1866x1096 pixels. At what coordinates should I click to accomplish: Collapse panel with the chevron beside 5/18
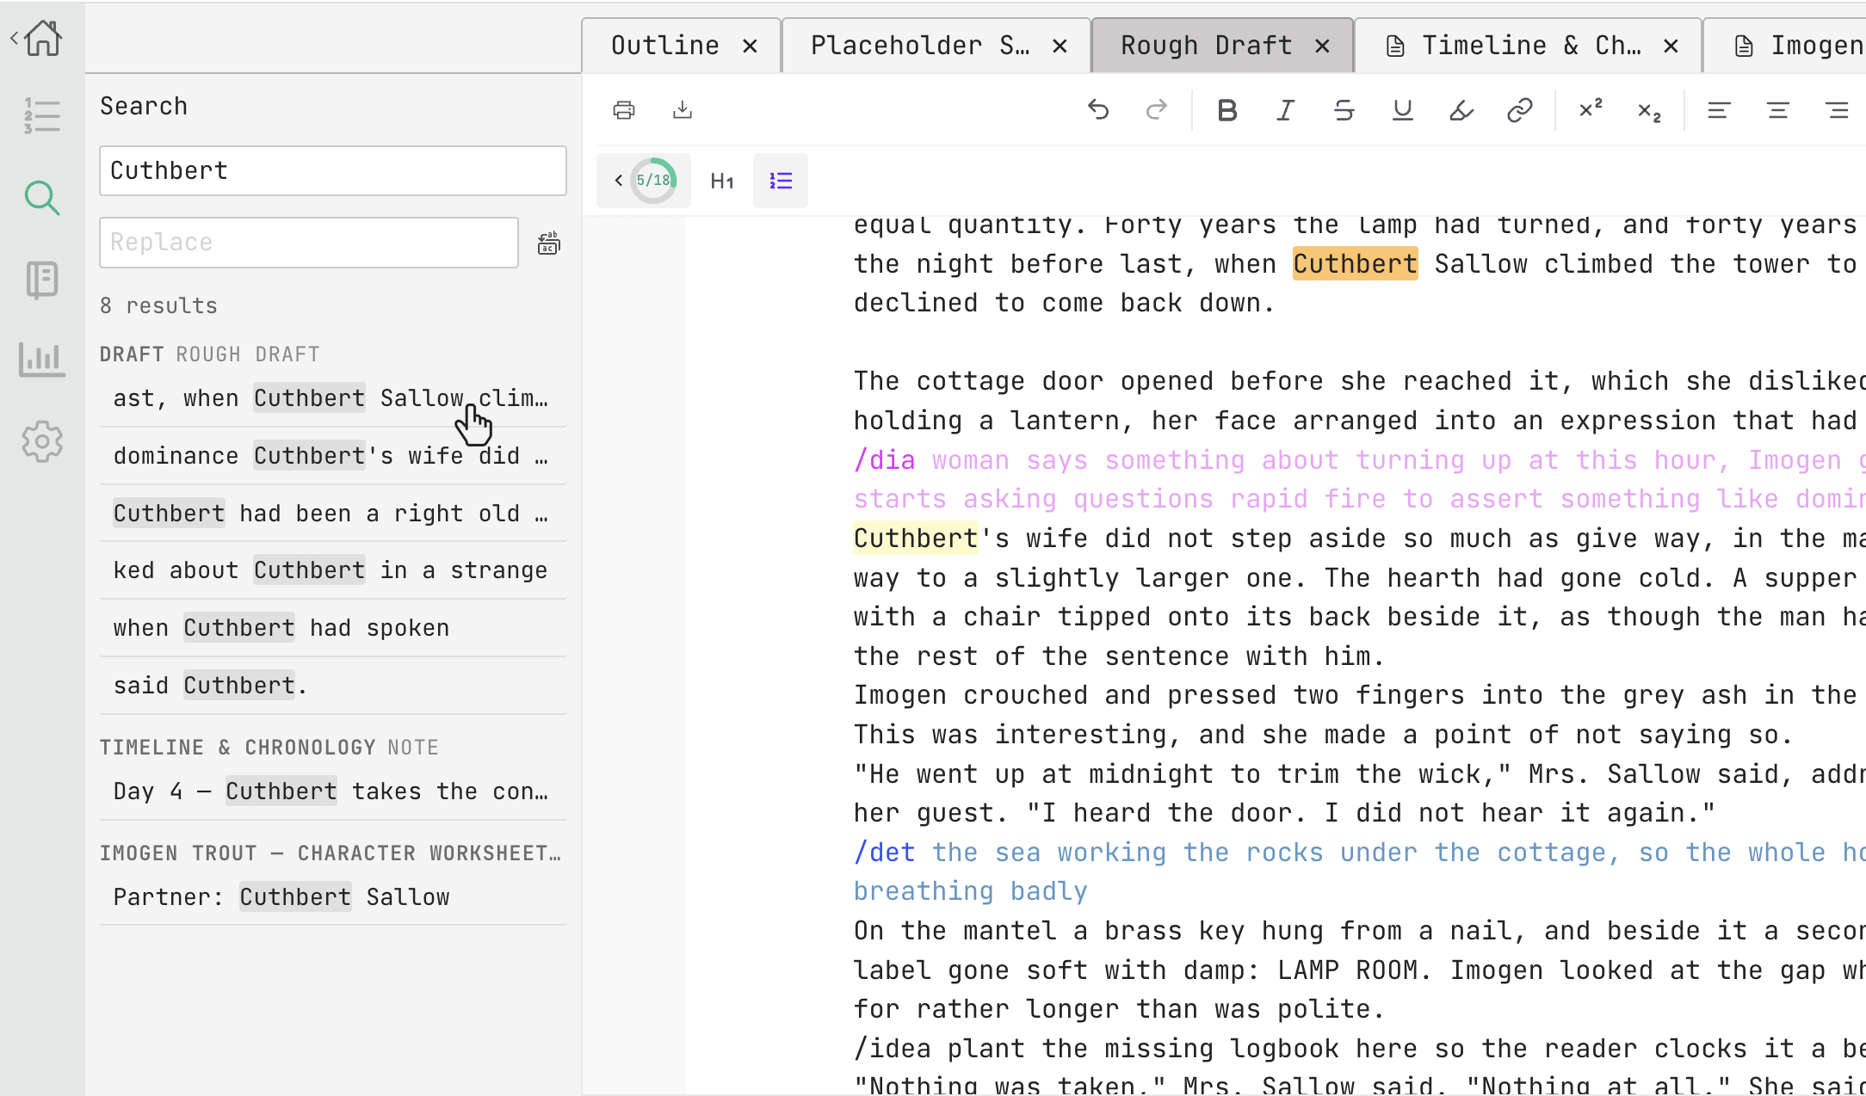[x=618, y=181]
